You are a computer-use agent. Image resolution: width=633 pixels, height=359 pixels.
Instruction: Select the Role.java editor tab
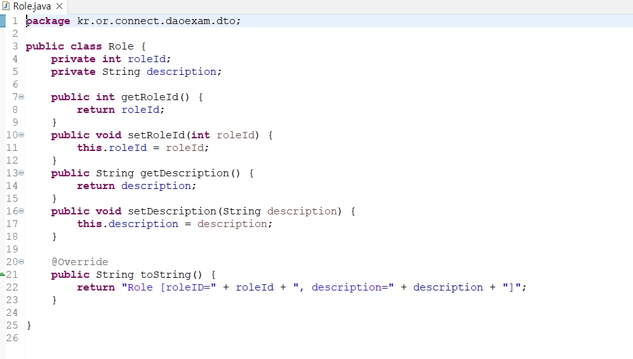[32, 6]
